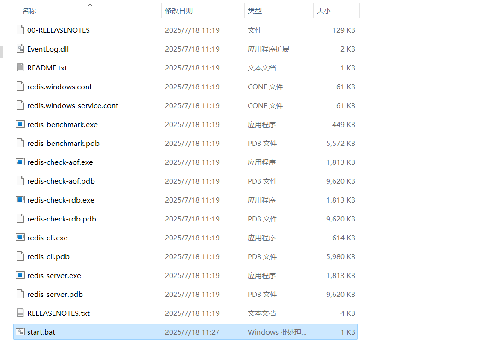481x354 pixels.
Task: Select the README.txt file name
Action: point(47,68)
